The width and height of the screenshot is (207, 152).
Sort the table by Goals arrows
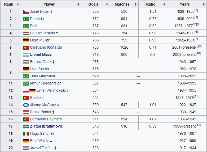107,5
